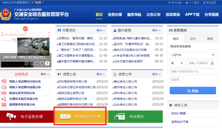222x129 pixels.
Task: Click inside the 请输入发动机号后六位 field
Action: click(193, 72)
